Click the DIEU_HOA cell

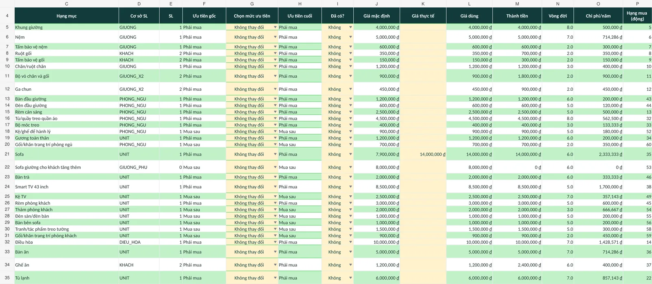point(139,242)
